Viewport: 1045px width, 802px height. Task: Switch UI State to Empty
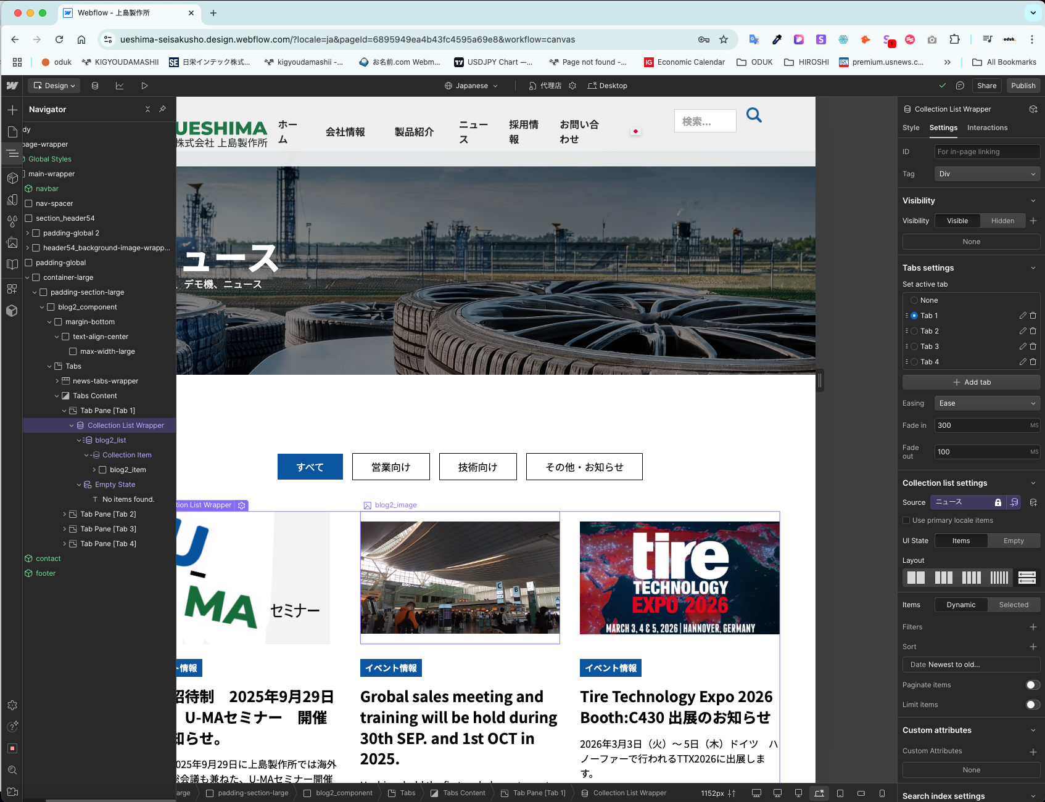click(1014, 541)
